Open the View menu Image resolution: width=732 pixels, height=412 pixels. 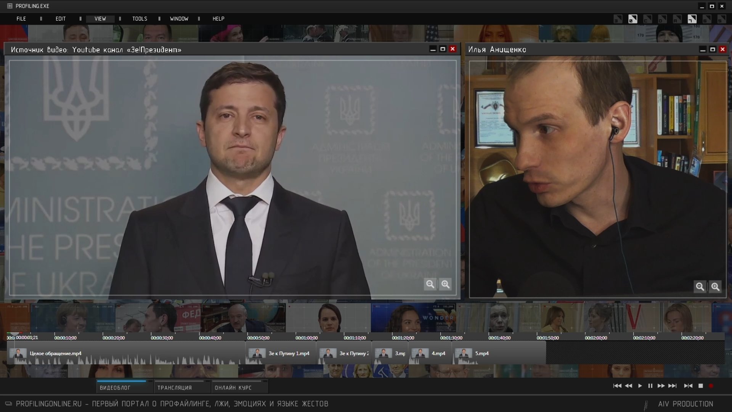tap(100, 19)
